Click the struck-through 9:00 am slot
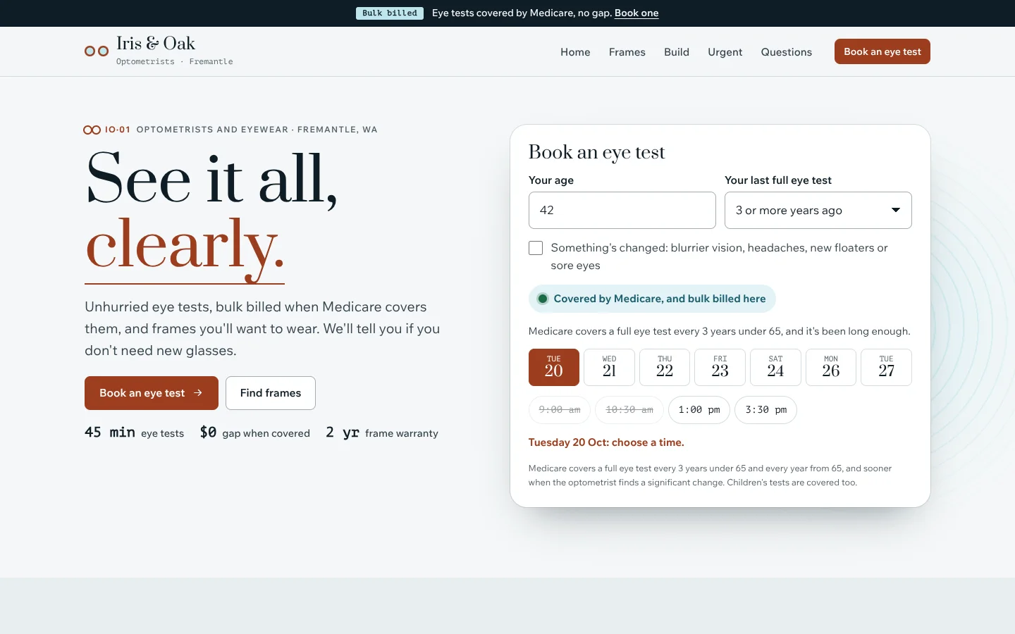 (x=560, y=410)
